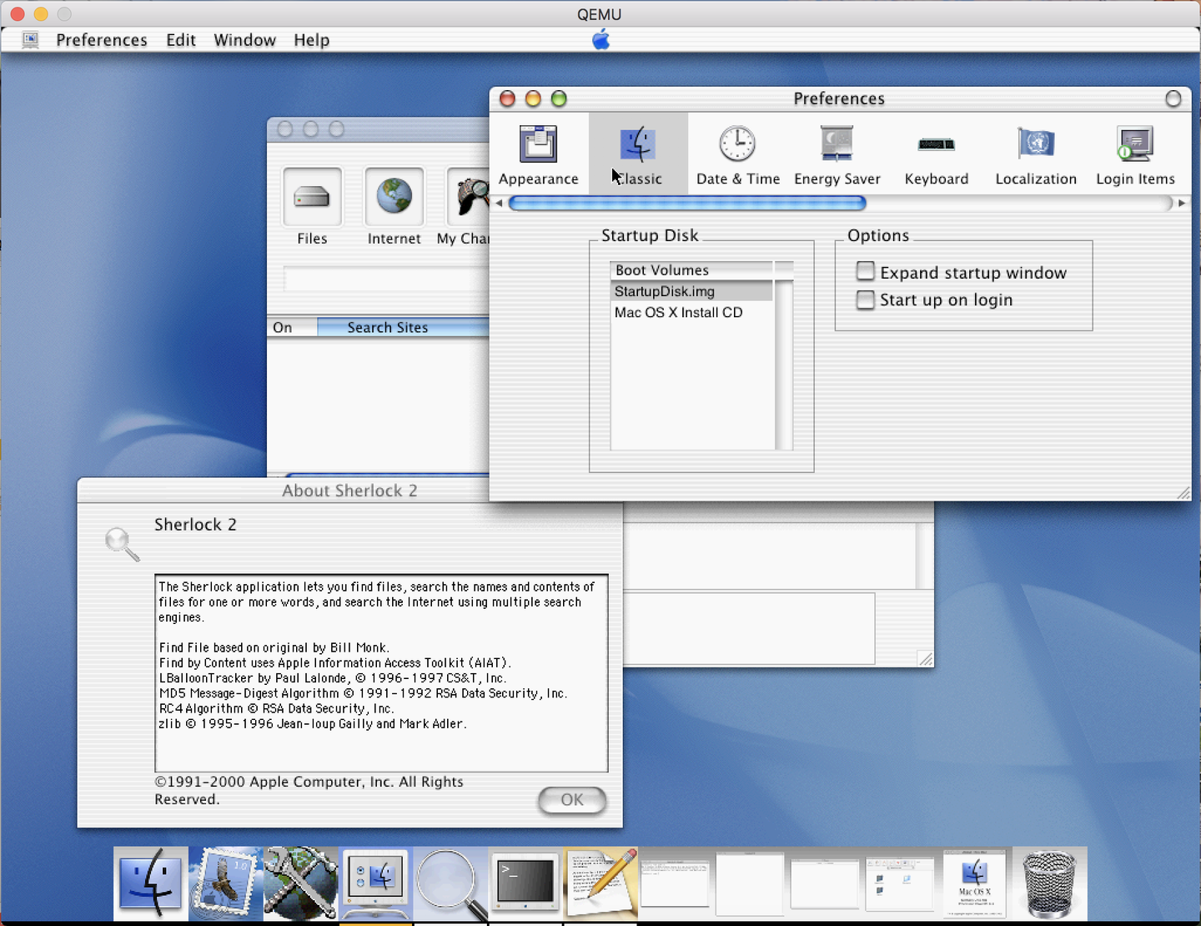Open the Appearance preferences pane

(538, 153)
